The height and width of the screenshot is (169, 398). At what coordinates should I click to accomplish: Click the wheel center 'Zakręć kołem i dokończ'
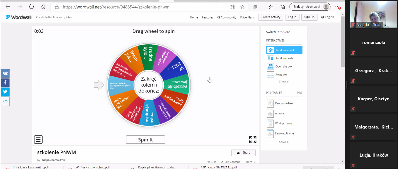pos(149,85)
